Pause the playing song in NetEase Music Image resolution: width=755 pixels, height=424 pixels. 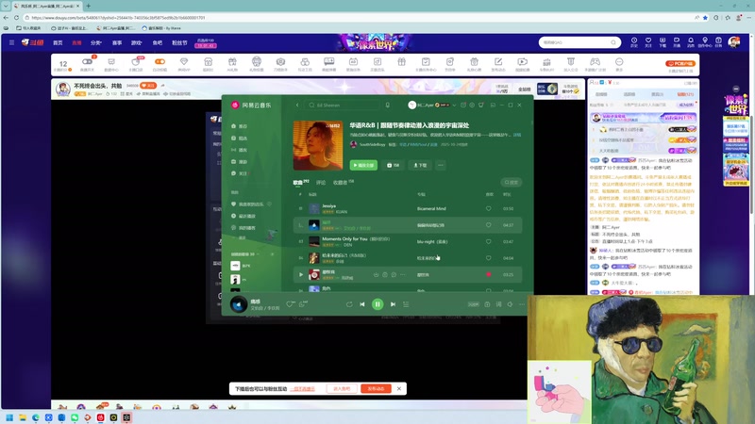377,303
